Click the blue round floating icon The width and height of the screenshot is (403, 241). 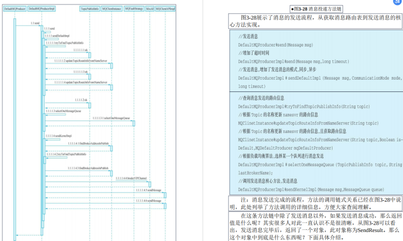pyautogui.click(x=398, y=2)
